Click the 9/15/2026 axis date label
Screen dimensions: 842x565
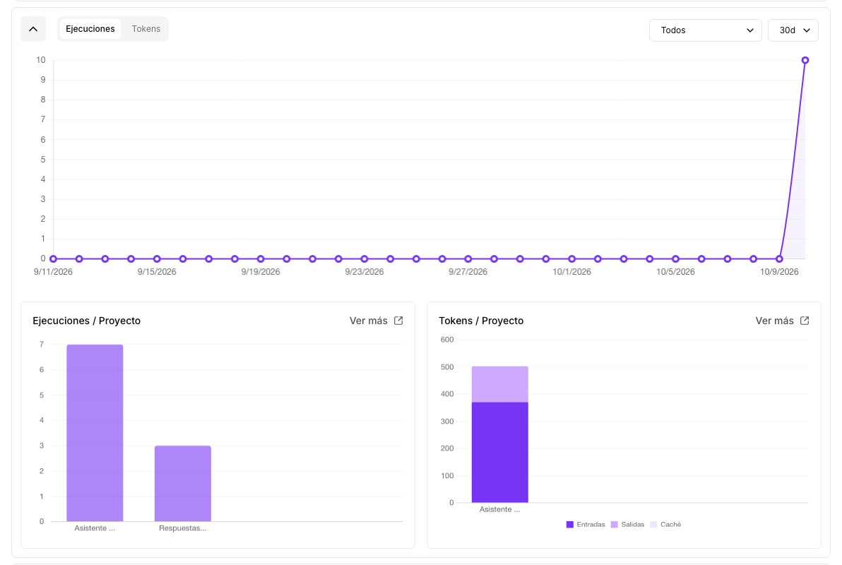(x=157, y=272)
